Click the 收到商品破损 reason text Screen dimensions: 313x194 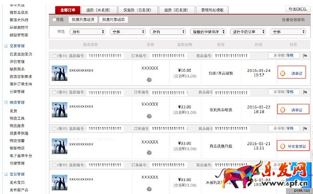tap(221, 110)
